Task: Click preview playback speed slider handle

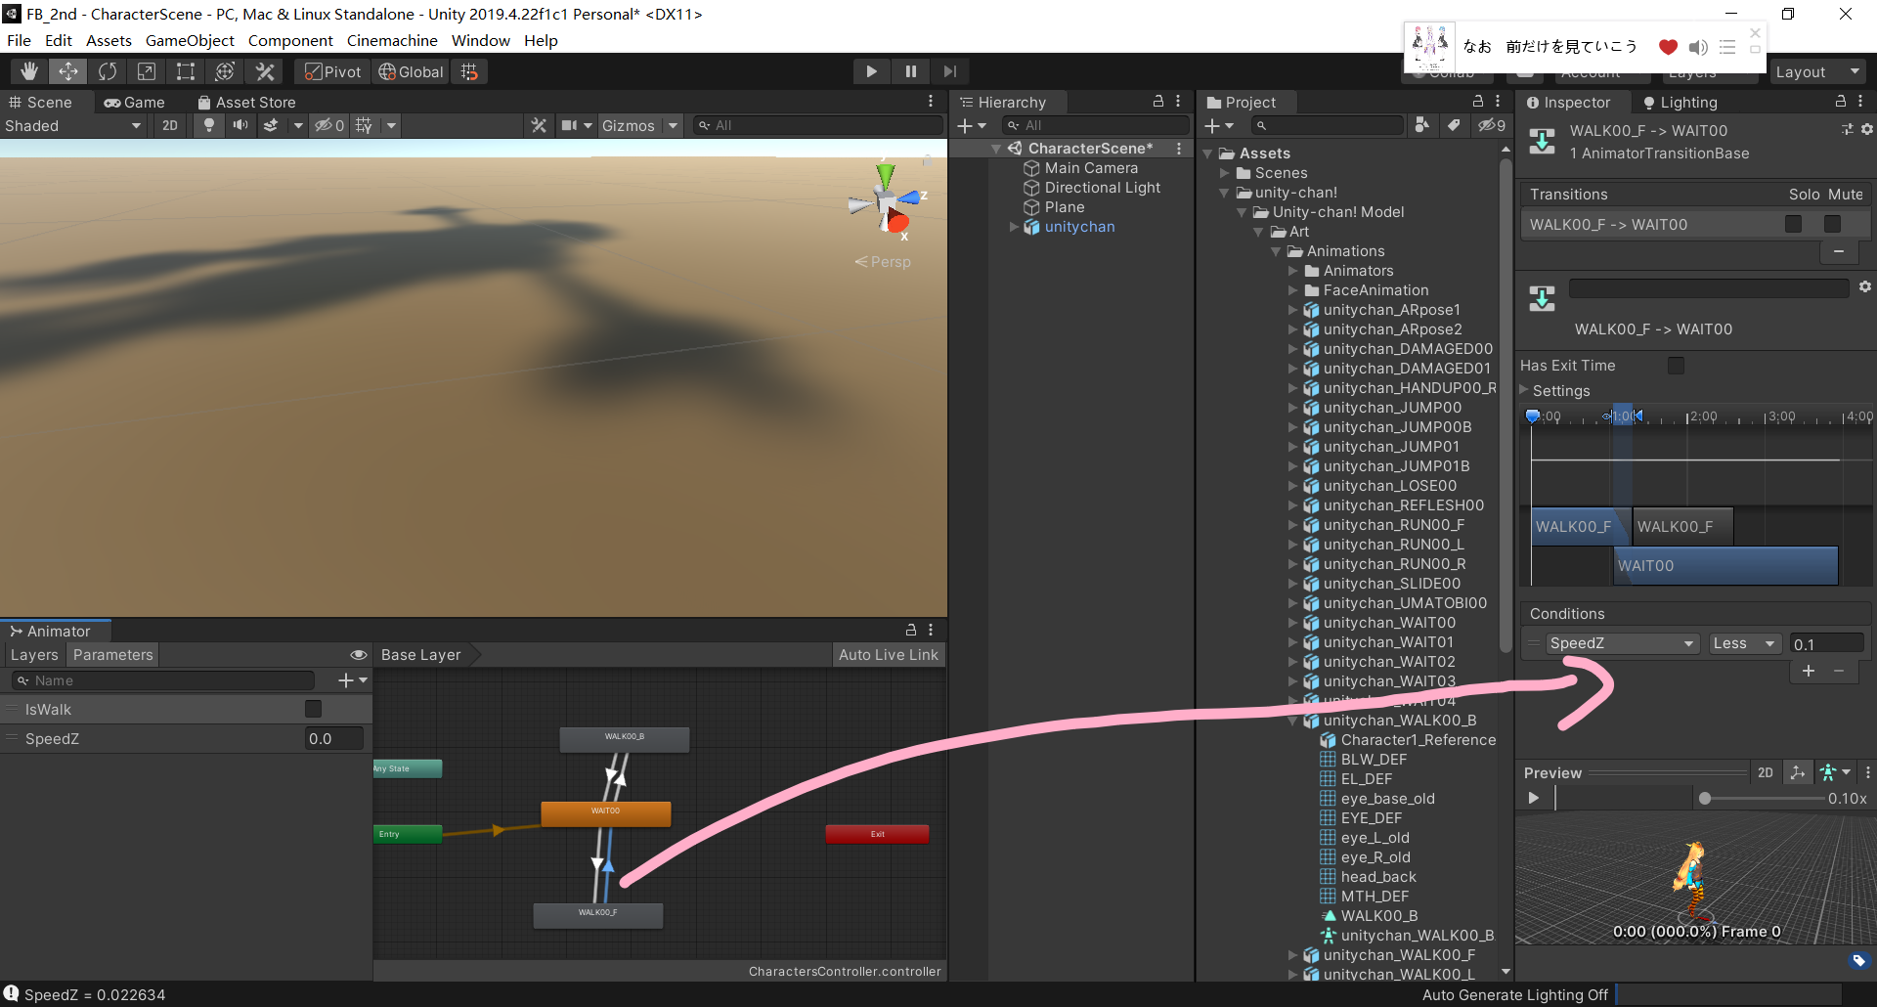Action: (x=1705, y=798)
